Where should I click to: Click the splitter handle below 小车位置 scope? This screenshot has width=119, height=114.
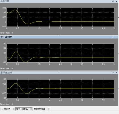click(x=59, y=35)
